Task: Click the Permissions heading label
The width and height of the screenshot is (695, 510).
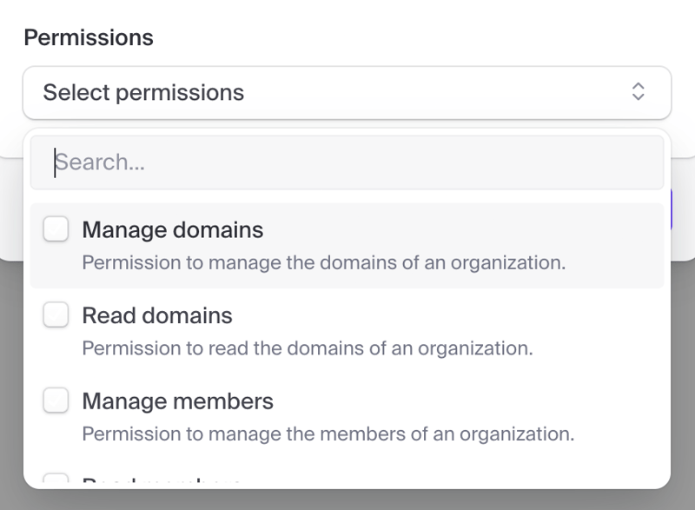Action: click(88, 36)
